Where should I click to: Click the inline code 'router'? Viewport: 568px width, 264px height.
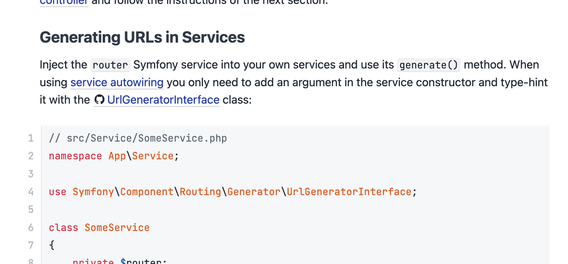(x=110, y=65)
